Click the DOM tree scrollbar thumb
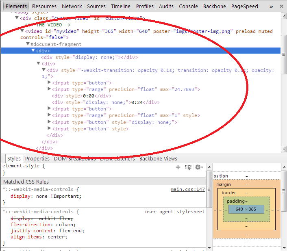This screenshot has height=251, width=287. [x=284, y=54]
